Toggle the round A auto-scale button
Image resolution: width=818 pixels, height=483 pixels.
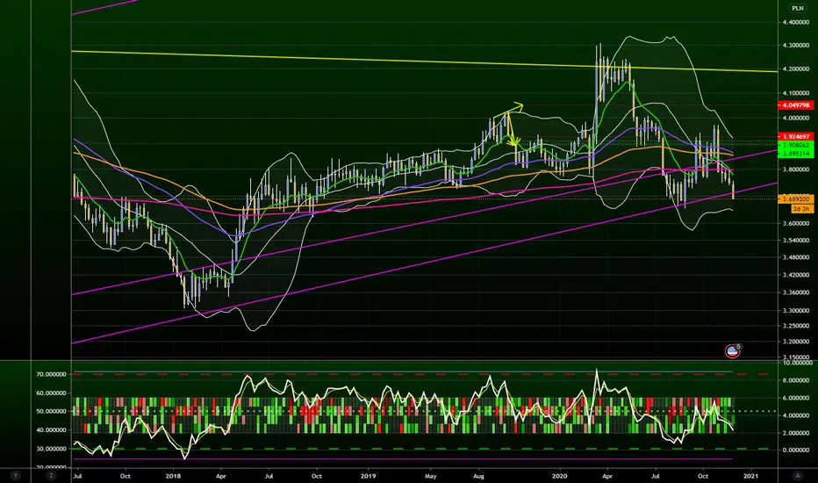click(x=797, y=476)
